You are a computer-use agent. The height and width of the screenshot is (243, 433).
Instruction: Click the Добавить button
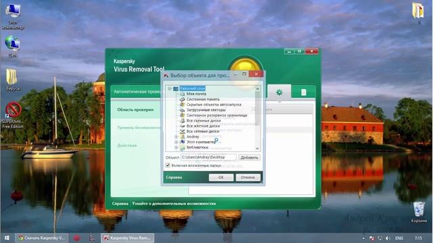[x=249, y=157]
